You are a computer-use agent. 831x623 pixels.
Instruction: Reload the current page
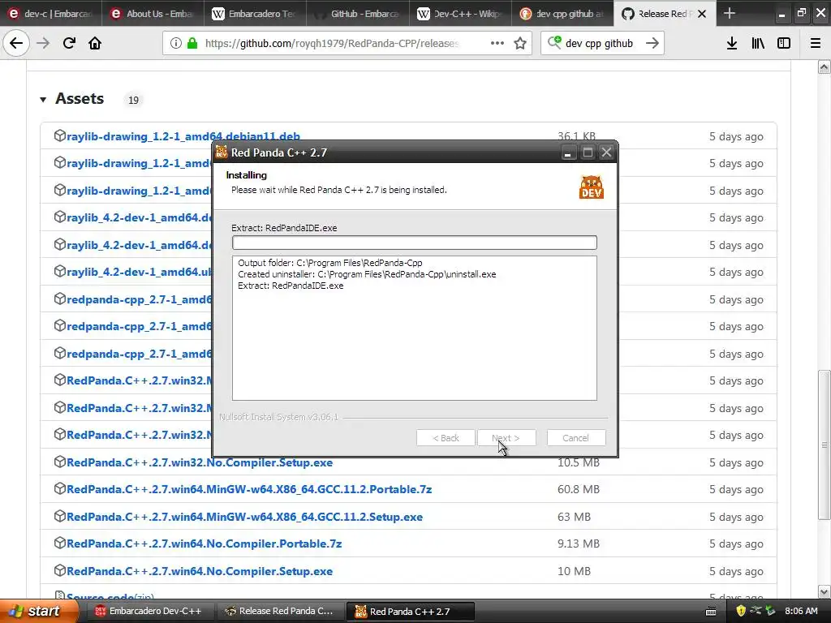pos(69,43)
